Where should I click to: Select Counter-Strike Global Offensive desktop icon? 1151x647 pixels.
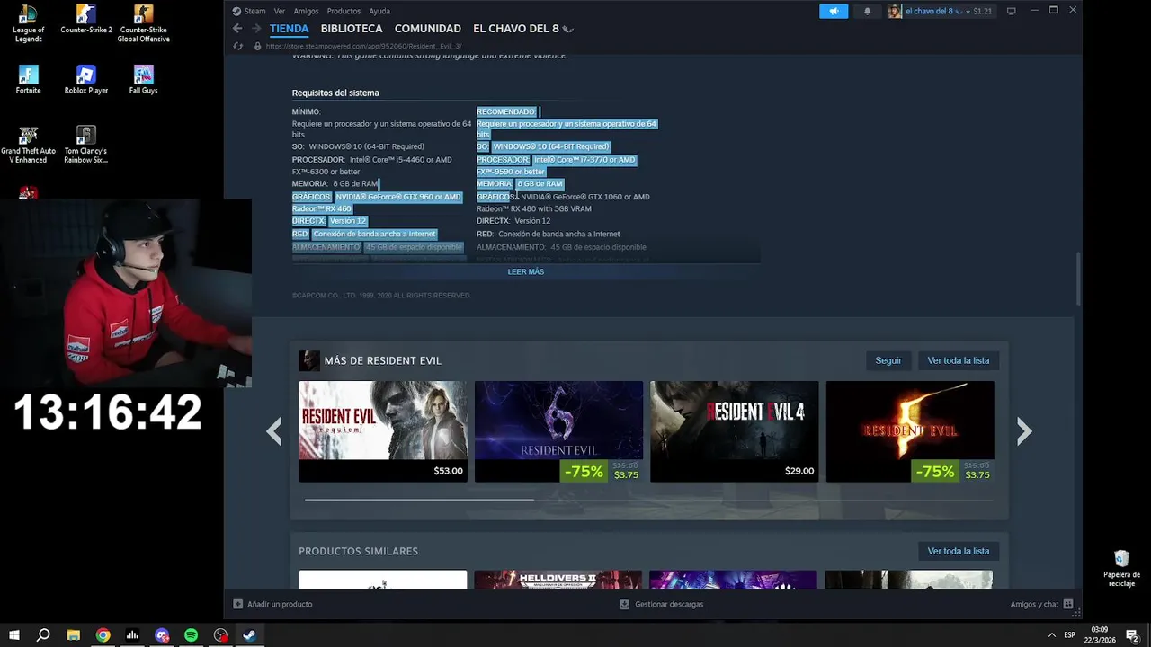point(143,23)
